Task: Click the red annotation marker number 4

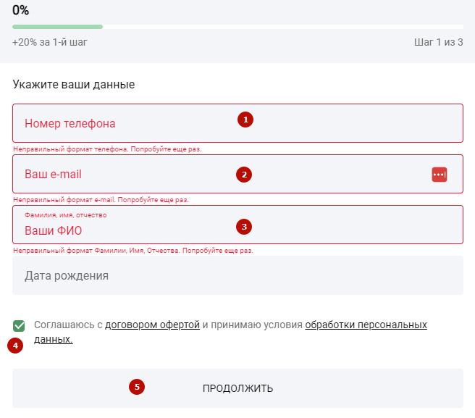Action: pos(15,346)
